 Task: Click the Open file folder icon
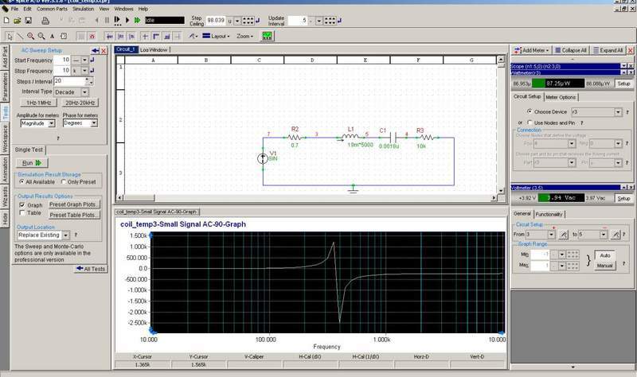click(x=17, y=18)
